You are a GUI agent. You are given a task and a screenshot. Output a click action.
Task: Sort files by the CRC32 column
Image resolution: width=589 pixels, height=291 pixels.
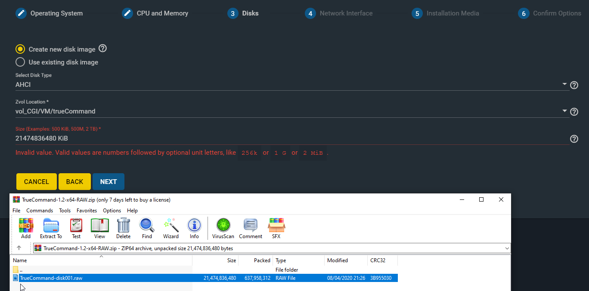(382, 260)
